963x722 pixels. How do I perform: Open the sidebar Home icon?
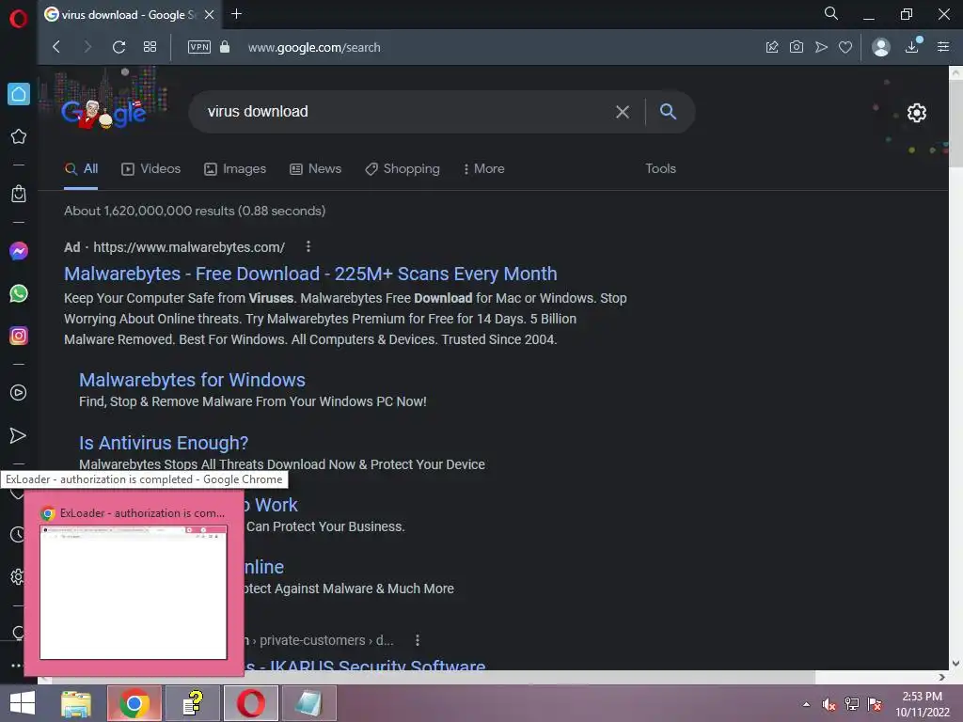(x=19, y=94)
